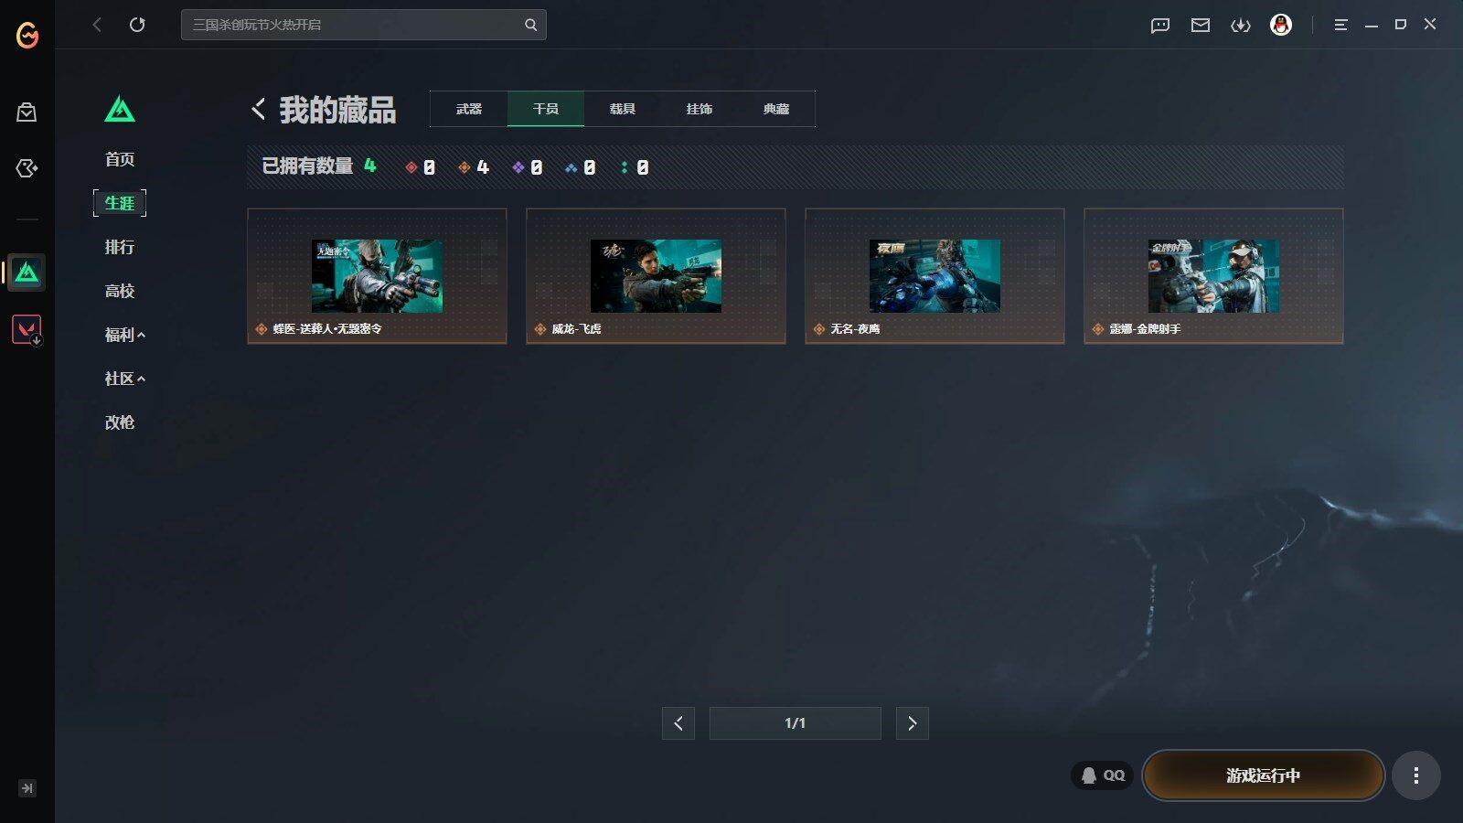Open the 蜂医-送葬人-无题密令 operator card

(377, 276)
